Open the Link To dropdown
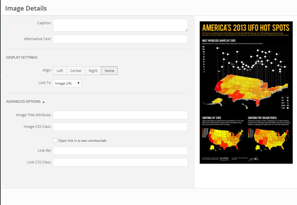Screen dimensions: 297x205 click(x=67, y=83)
